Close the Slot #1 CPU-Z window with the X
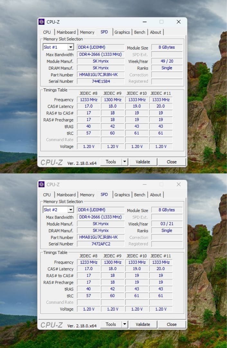Viewport: 227px width, 348px height. point(178,22)
